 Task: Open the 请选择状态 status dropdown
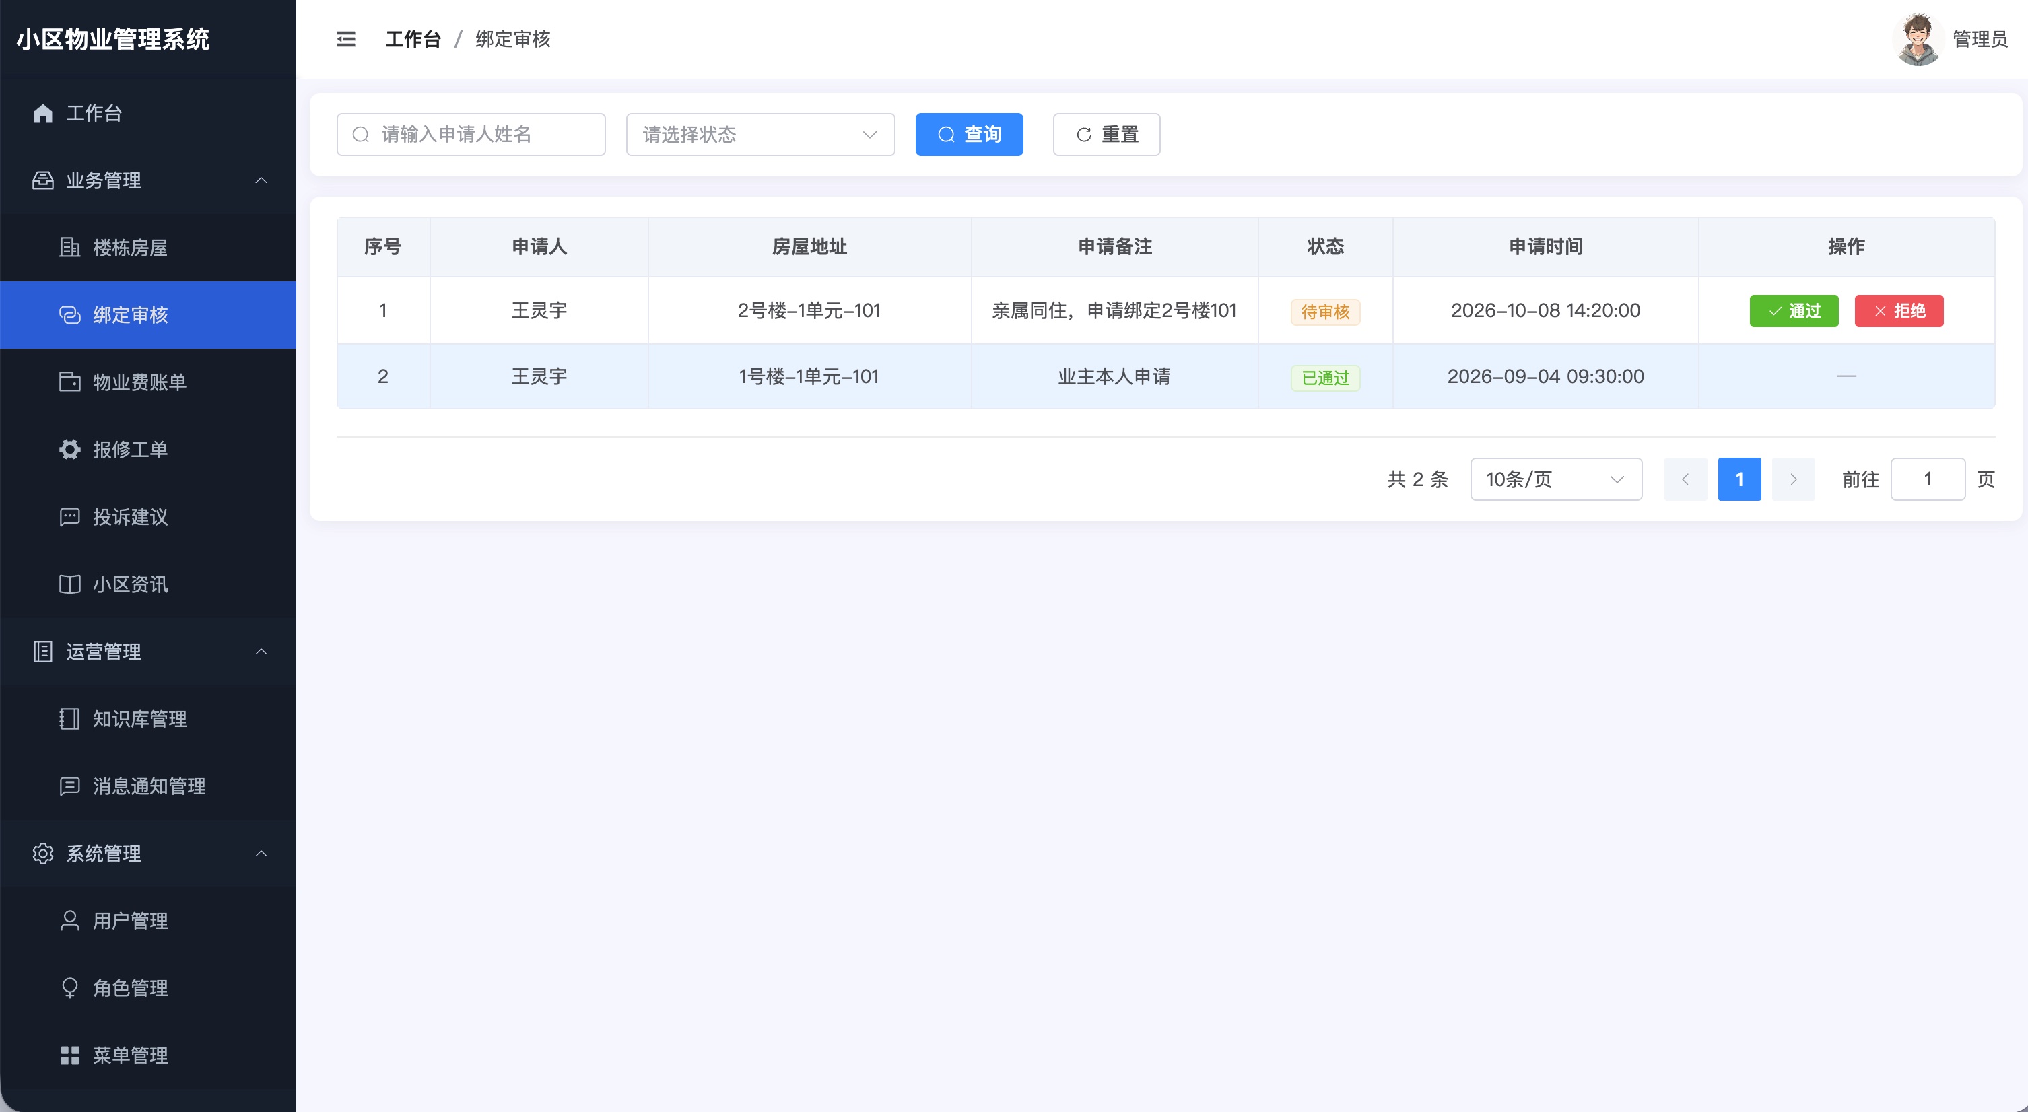761,135
